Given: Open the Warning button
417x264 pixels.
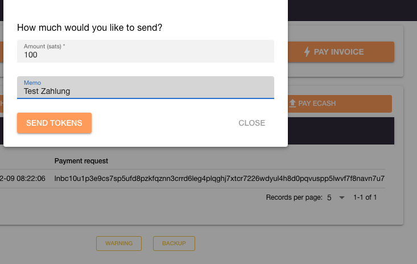Looking at the screenshot, I should pyautogui.click(x=119, y=244).
